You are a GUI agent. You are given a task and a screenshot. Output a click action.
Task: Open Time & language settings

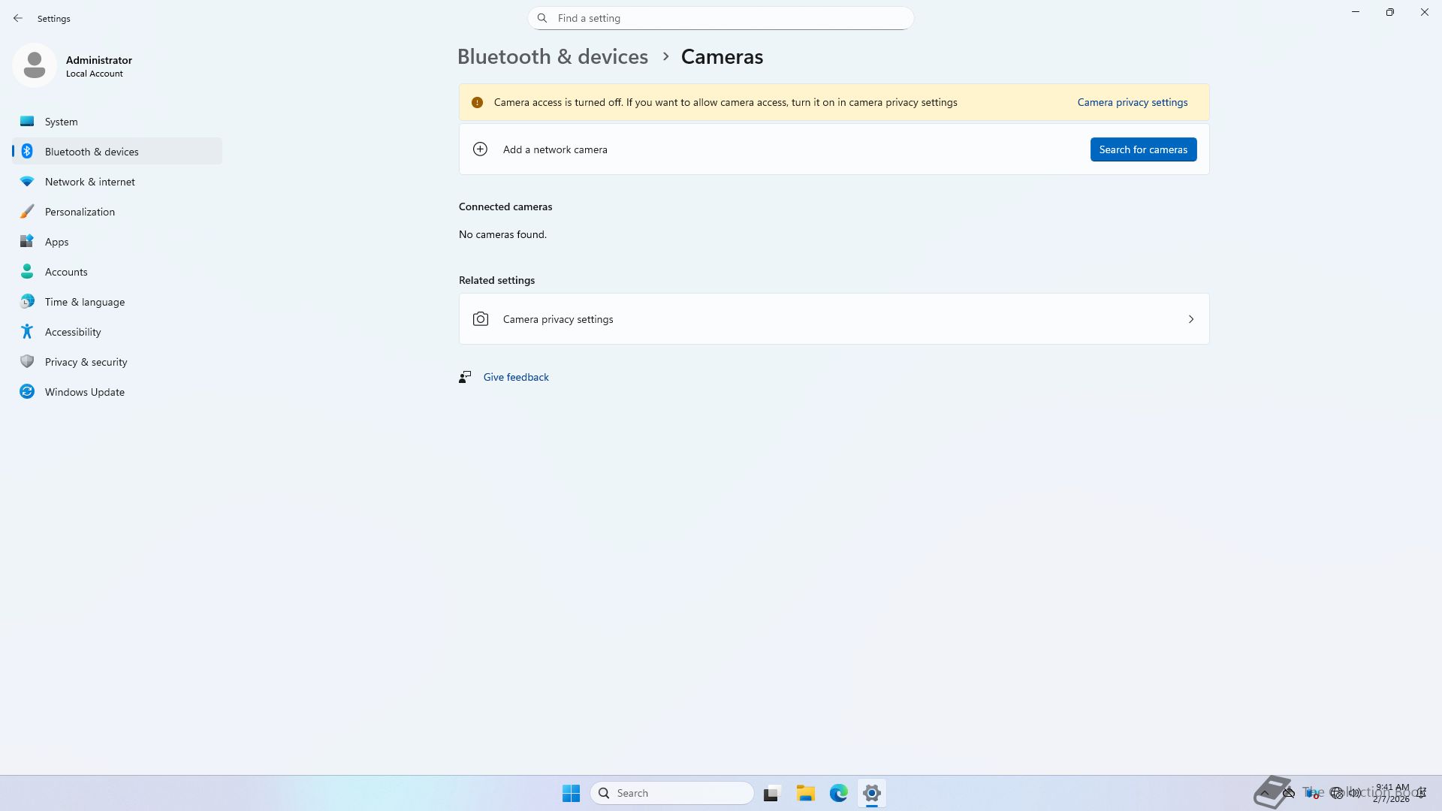(x=84, y=302)
